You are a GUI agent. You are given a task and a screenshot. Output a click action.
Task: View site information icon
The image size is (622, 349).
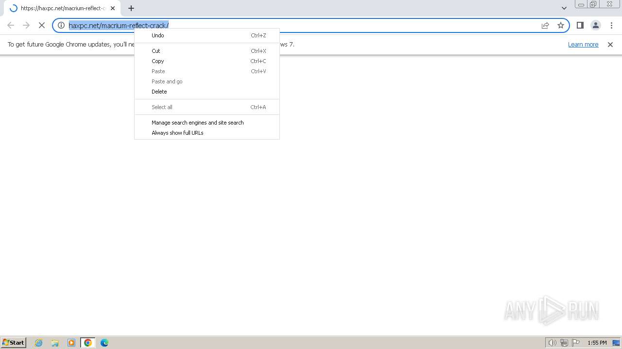pos(61,25)
